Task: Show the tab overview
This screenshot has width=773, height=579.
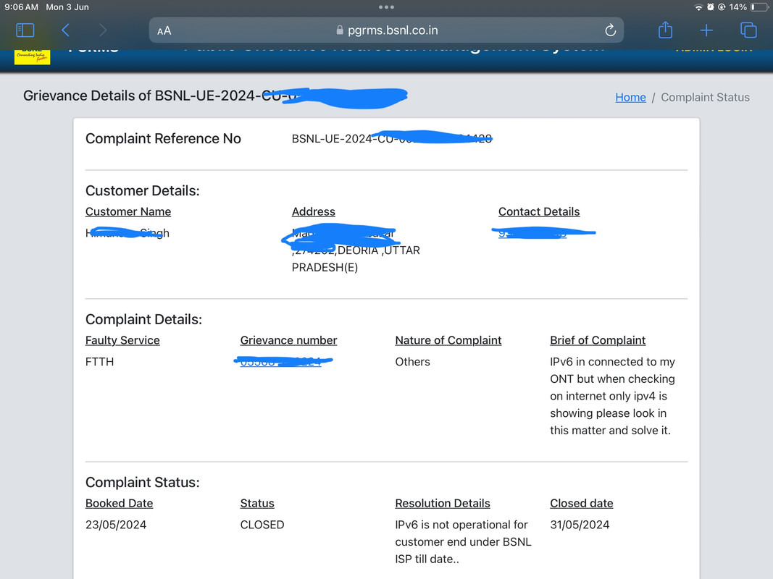Action: (x=748, y=30)
